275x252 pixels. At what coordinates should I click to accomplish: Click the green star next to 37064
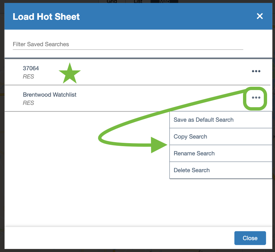tap(70, 73)
